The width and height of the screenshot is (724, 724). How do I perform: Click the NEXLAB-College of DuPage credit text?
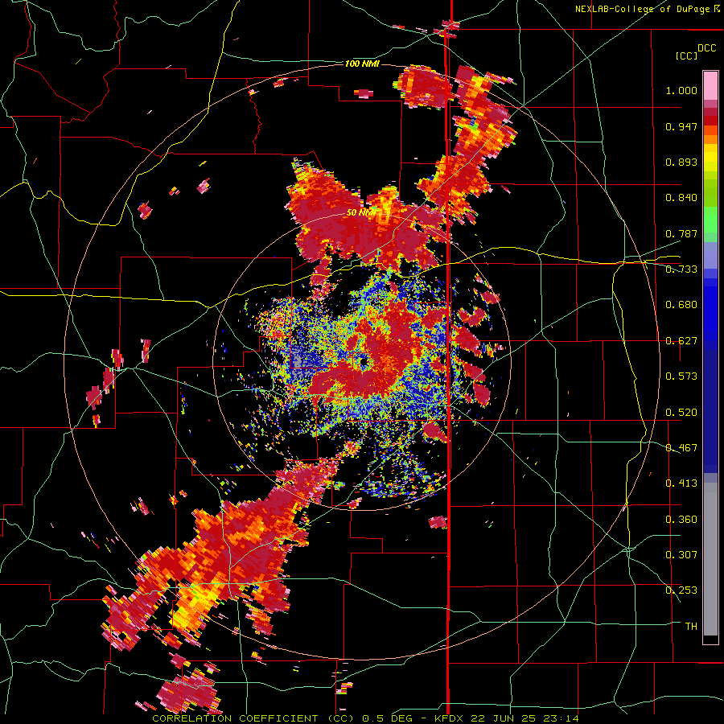pyautogui.click(x=644, y=9)
